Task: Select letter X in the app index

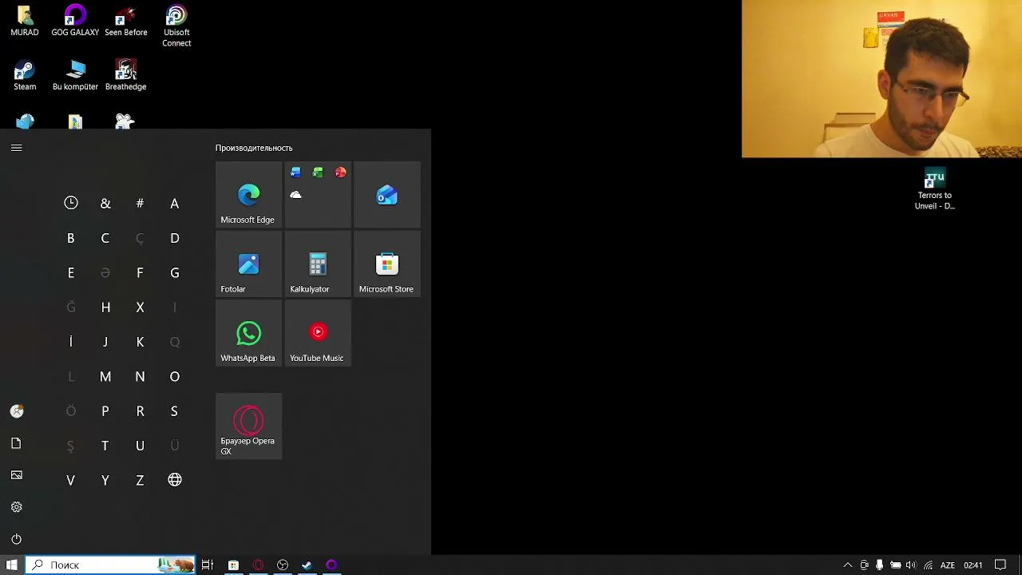Action: pos(140,307)
